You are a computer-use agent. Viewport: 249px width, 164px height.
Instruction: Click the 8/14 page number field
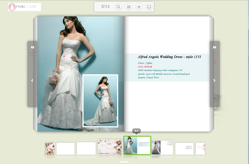pyautogui.click(x=105, y=7)
